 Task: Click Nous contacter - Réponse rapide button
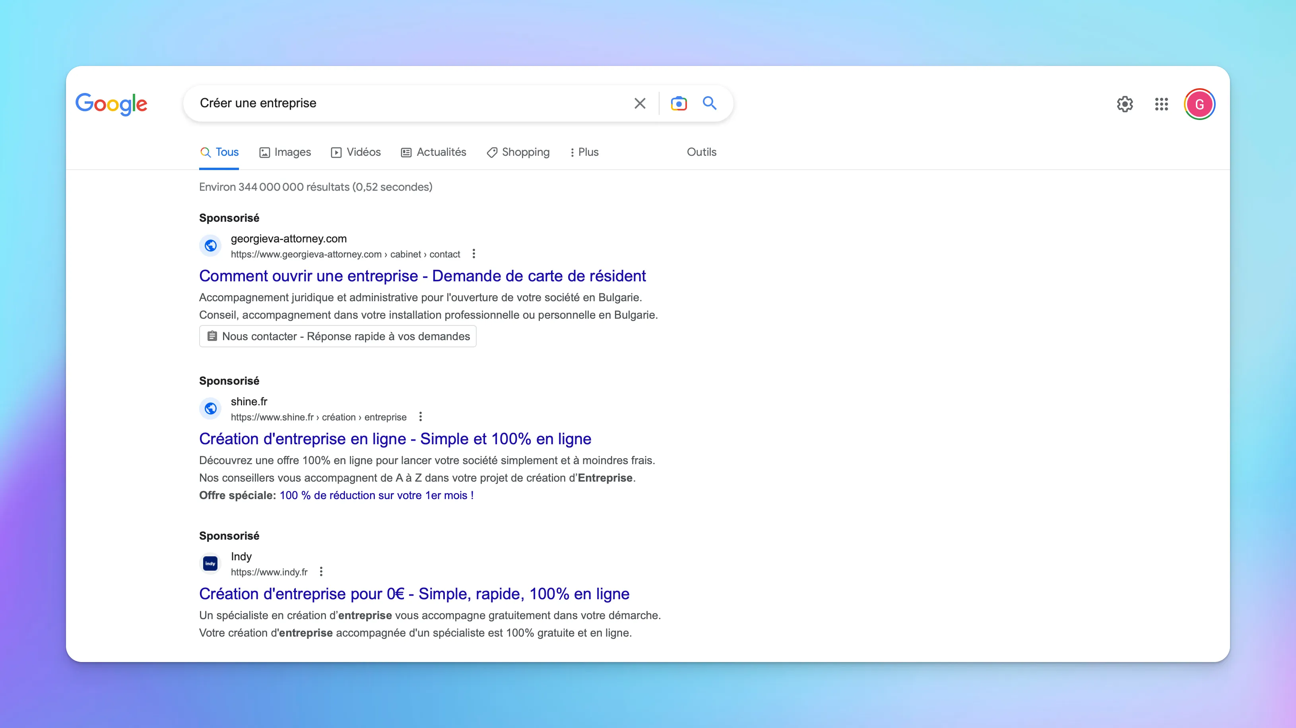click(338, 336)
